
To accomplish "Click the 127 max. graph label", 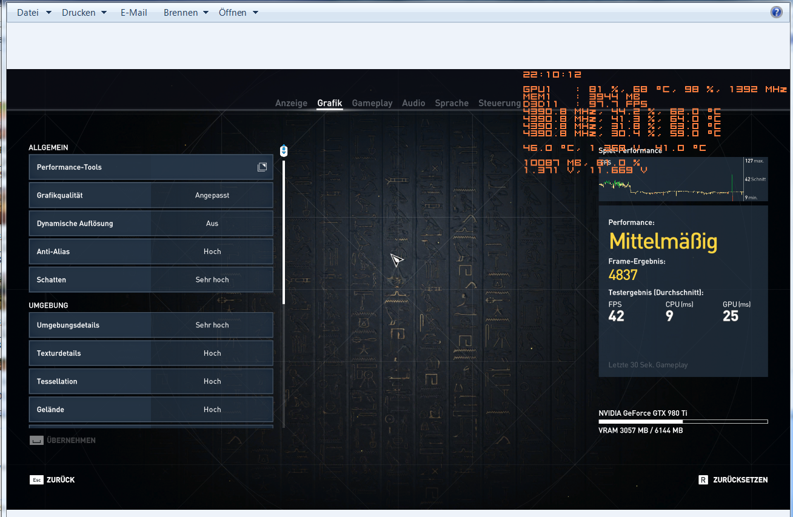I will coord(754,161).
